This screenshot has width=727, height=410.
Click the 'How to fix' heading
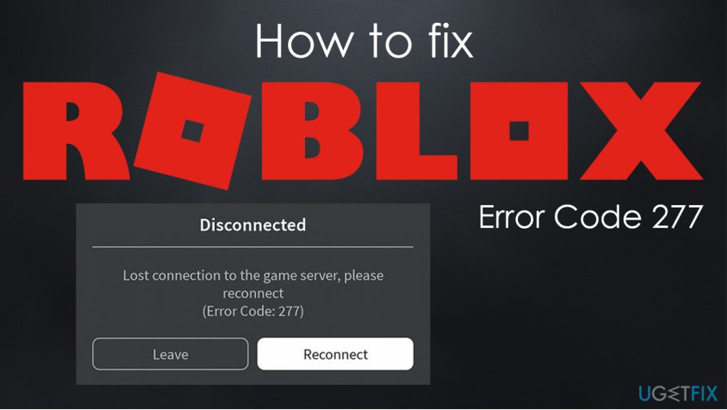(x=364, y=41)
